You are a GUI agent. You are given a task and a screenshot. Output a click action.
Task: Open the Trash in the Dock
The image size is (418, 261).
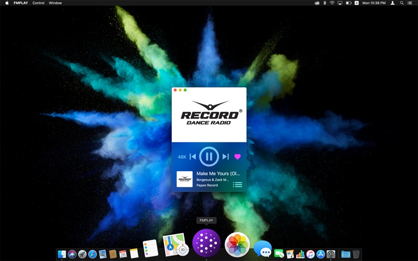(x=356, y=254)
